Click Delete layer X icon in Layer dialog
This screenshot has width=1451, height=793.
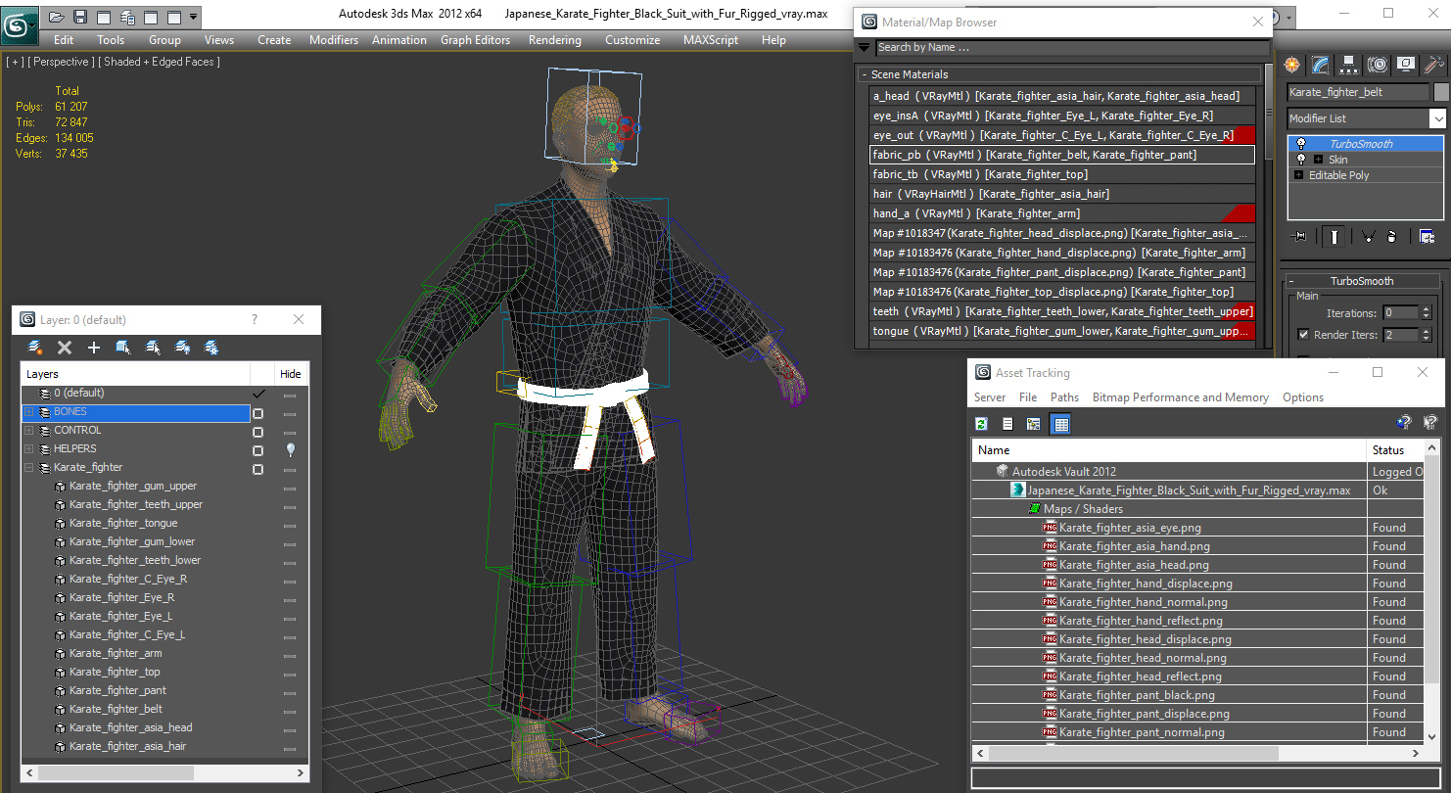click(x=65, y=348)
